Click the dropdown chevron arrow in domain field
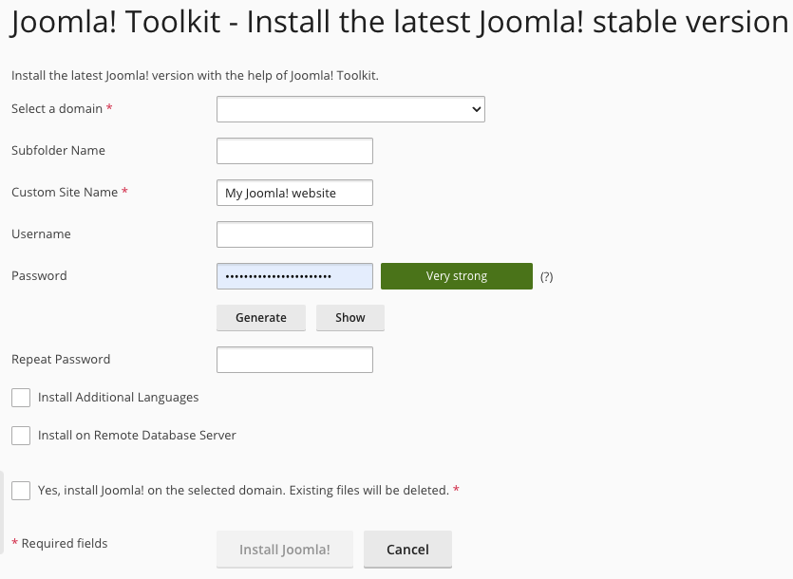Viewport: 793px width, 579px height. [476, 109]
